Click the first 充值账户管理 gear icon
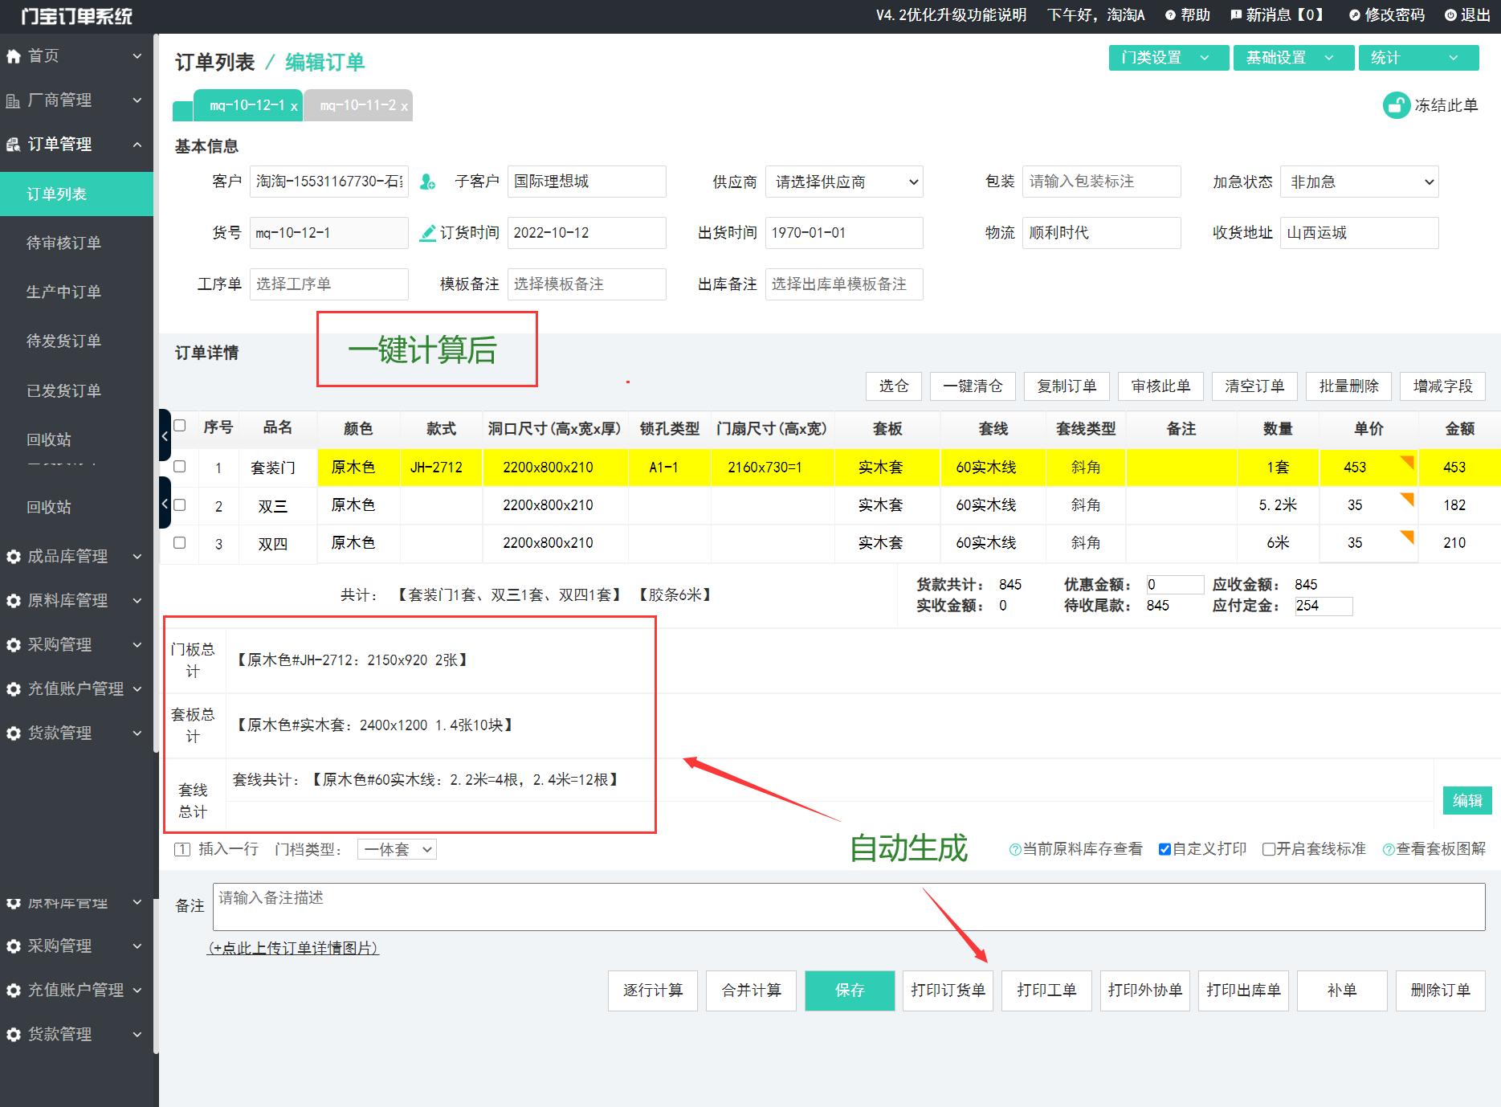Viewport: 1501px width, 1107px height. pos(13,689)
